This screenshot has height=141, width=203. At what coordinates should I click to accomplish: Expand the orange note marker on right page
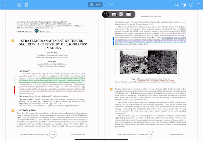[x=111, y=89]
